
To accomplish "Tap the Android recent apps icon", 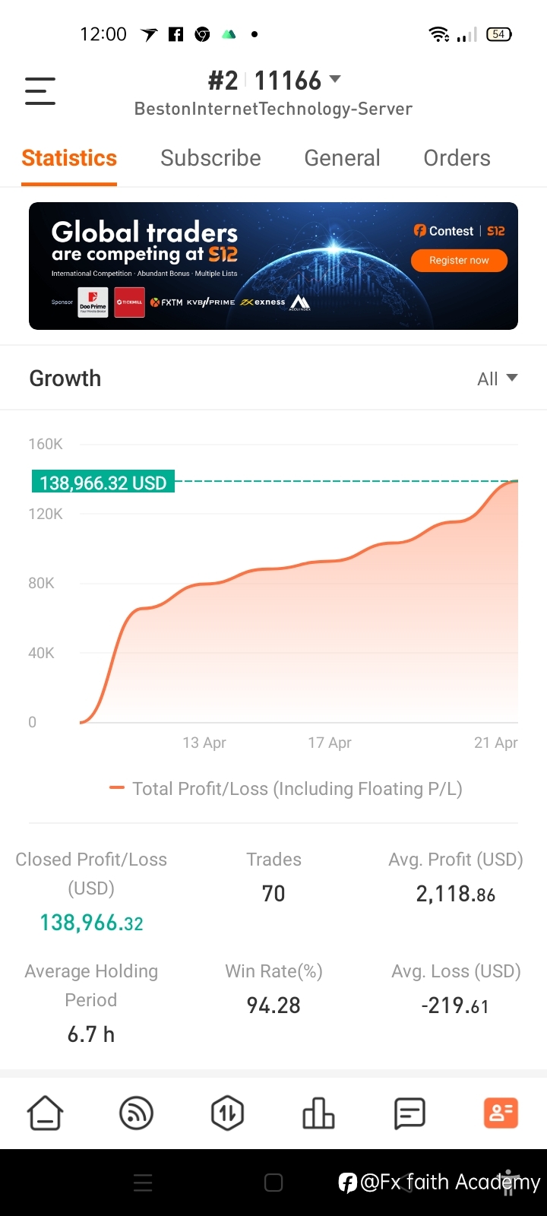I will (x=143, y=1183).
